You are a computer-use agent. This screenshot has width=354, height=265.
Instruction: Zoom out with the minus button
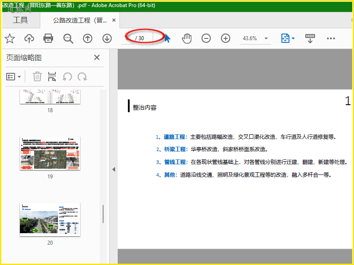206,38
